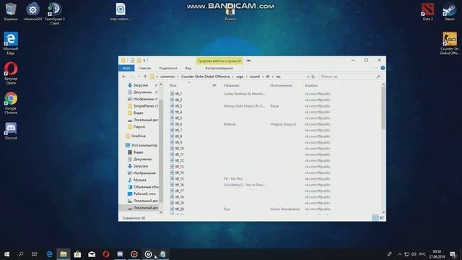Open the address bar history dropdown
This screenshot has height=260, width=462.
coord(308,77)
